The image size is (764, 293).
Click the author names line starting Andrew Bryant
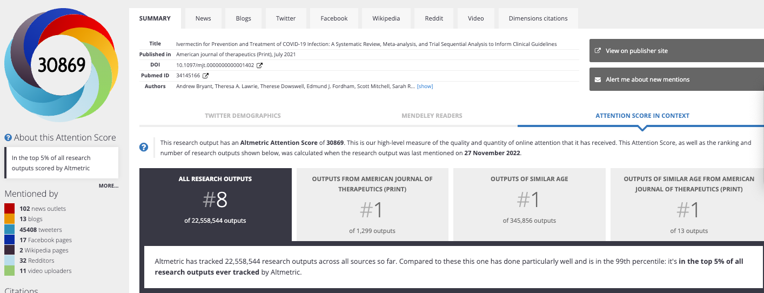[296, 86]
